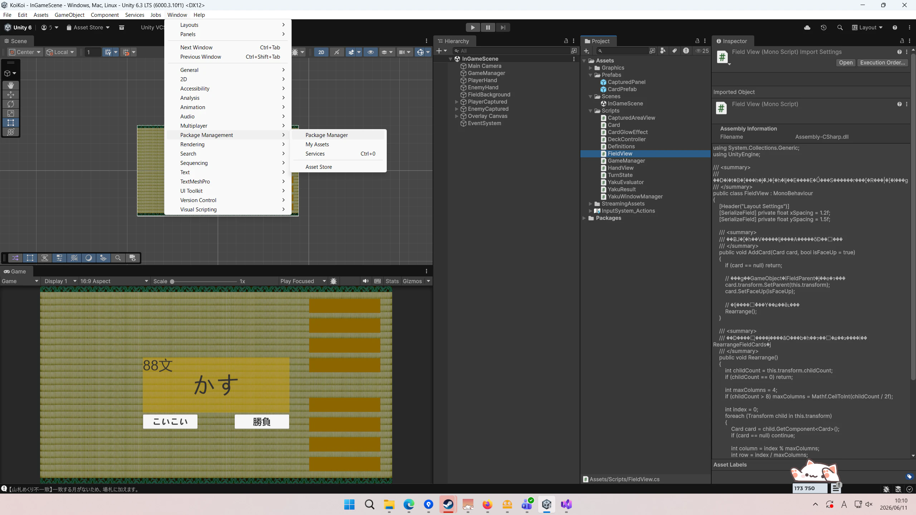The height and width of the screenshot is (515, 916).
Task: Open Steam from the taskbar
Action: point(448,504)
